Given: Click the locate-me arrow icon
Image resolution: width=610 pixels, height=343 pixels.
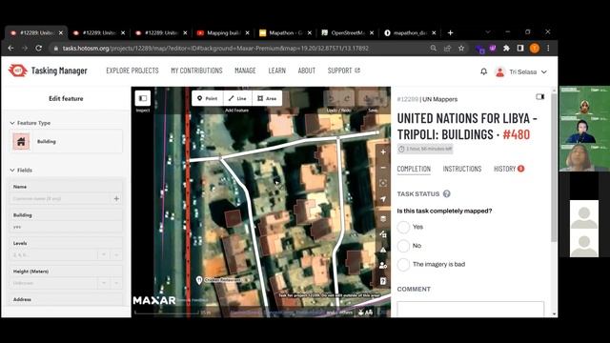Looking at the screenshot, I should pos(383,199).
